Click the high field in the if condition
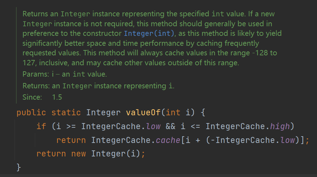This screenshot has width=317, height=177. click(280, 126)
